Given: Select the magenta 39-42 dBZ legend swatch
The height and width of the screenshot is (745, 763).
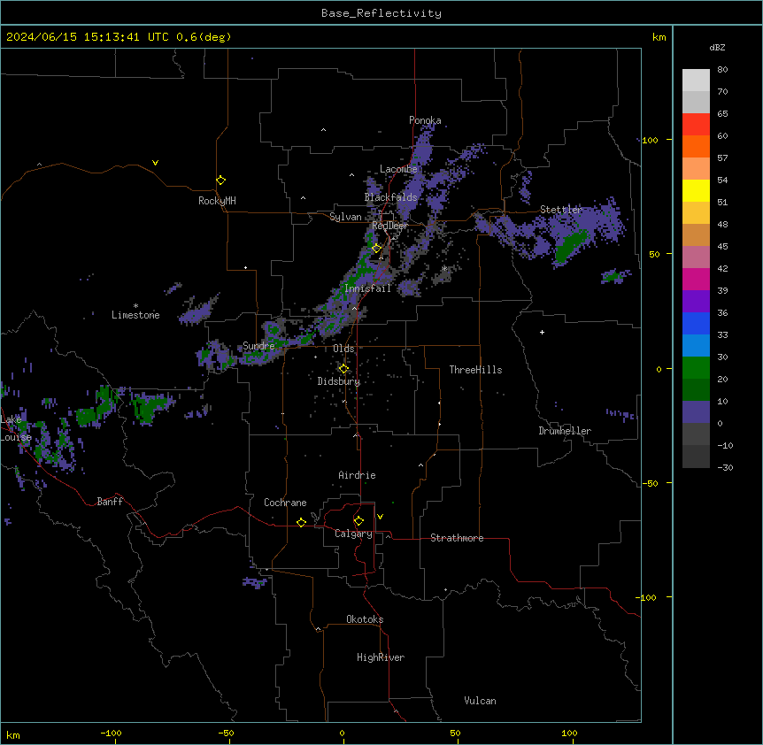Looking at the screenshot, I should 696,279.
